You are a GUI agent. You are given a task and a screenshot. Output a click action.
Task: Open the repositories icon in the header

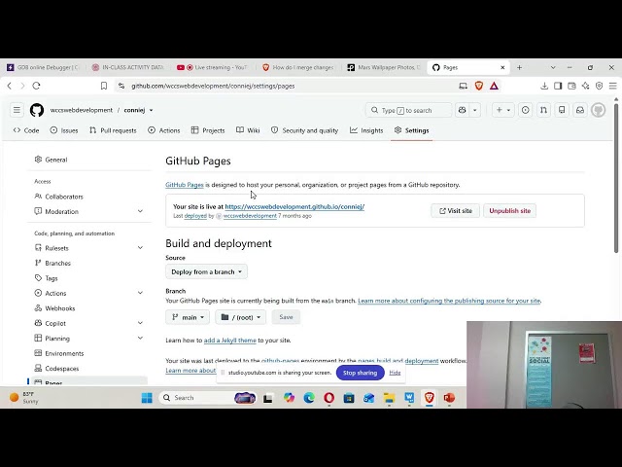pos(562,110)
